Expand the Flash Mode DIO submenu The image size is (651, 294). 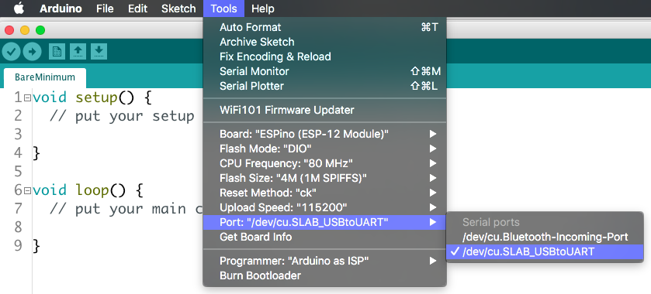pyautogui.click(x=324, y=149)
